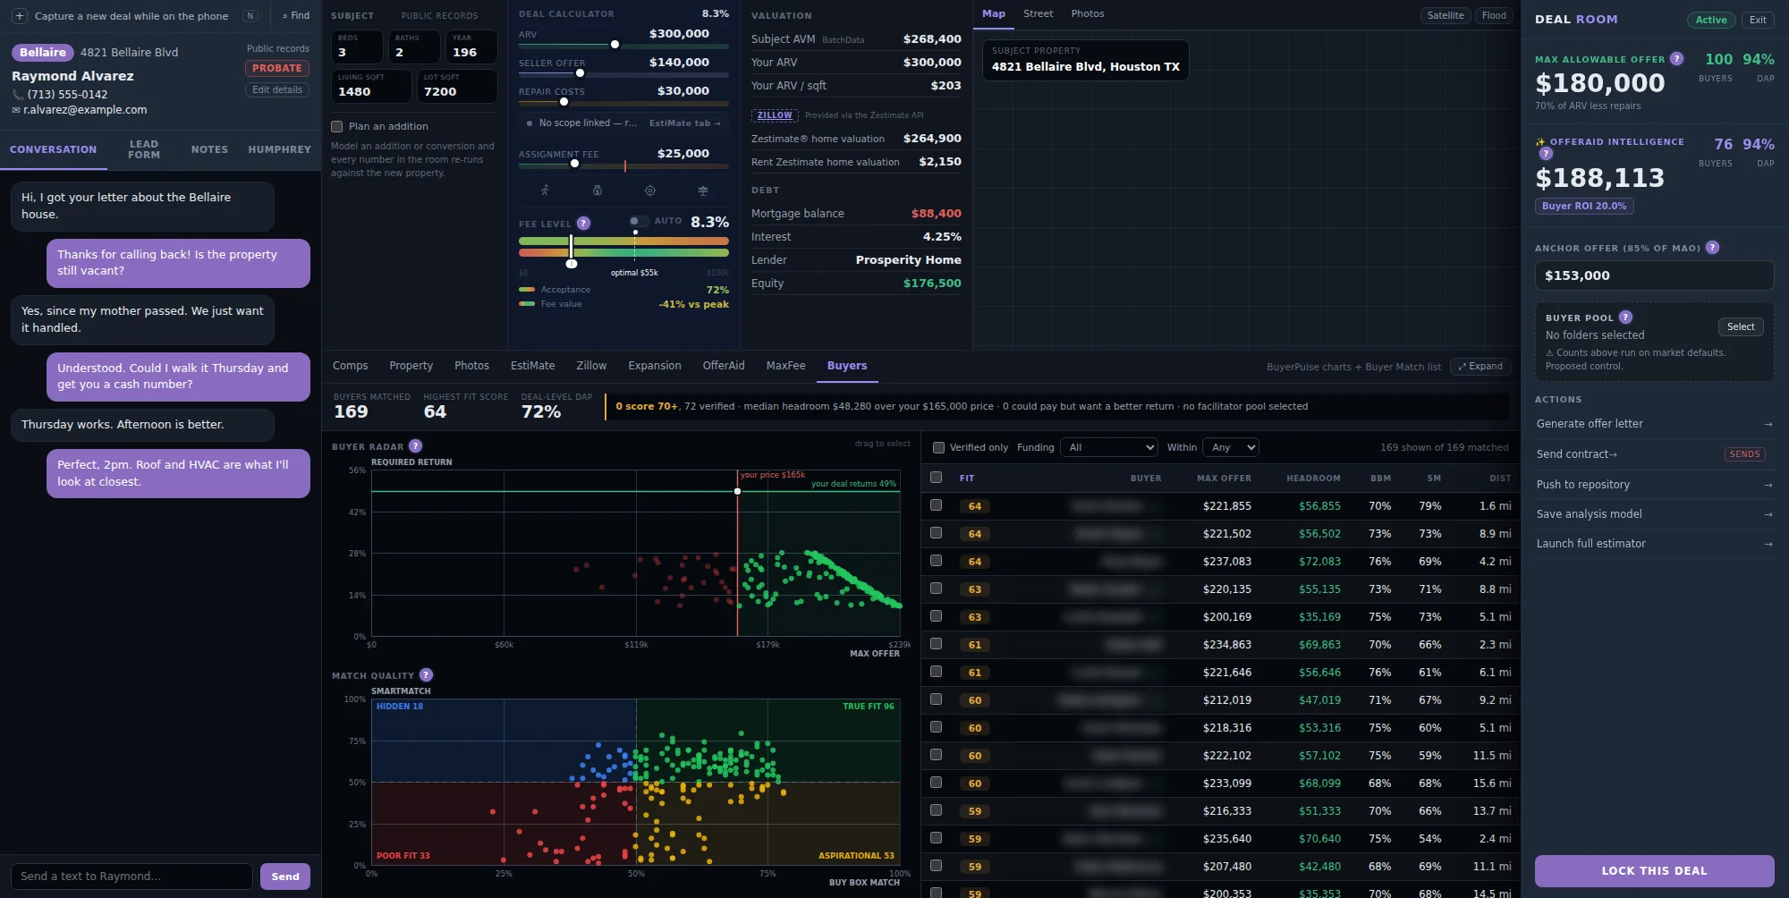This screenshot has height=898, width=1789.
Task: Click the Repair Costs slider handle
Action: (x=564, y=102)
